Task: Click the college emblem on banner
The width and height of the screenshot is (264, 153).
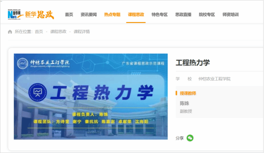Action: click(x=23, y=63)
